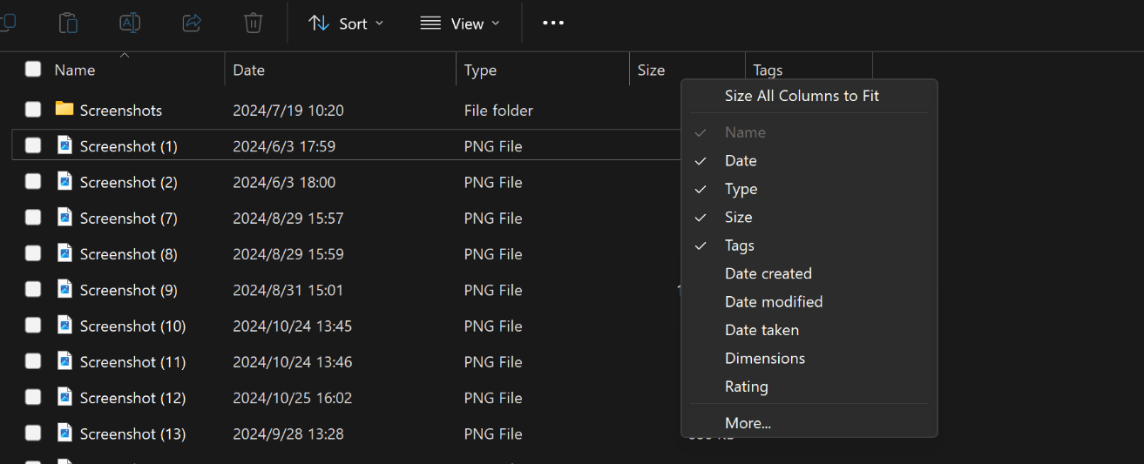Viewport: 1144px width, 464px height.
Task: Select the Screenshot (7) file name
Action: [129, 219]
